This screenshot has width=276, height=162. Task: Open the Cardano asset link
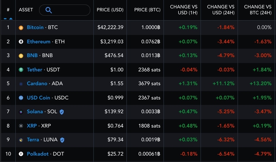click(x=37, y=84)
